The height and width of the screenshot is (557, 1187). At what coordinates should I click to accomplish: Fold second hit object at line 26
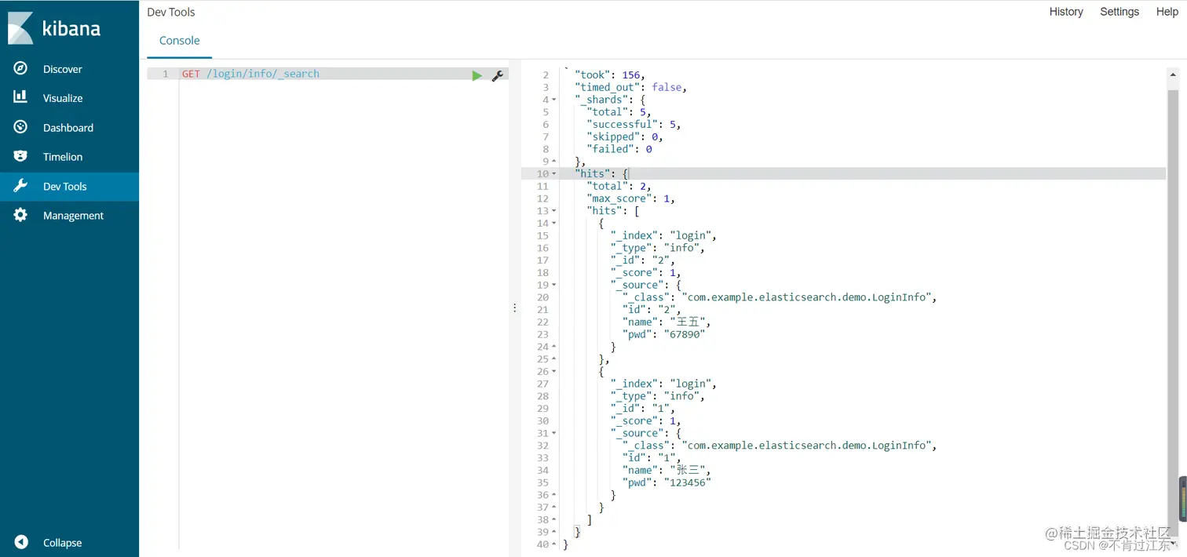[553, 371]
